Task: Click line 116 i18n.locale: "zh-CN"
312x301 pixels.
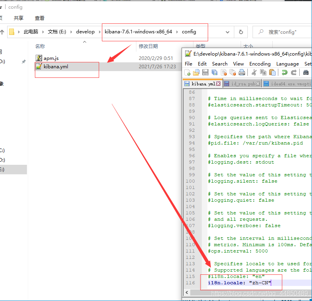Action: 239,283
